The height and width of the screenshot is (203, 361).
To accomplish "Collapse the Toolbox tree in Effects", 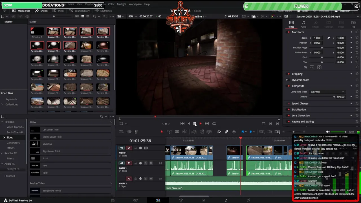I will click(2, 122).
